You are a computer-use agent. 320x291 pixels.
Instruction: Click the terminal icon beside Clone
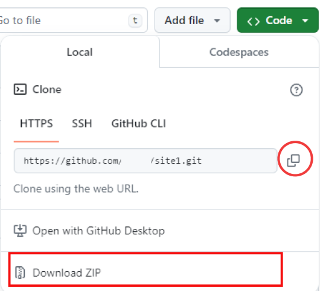tap(20, 89)
